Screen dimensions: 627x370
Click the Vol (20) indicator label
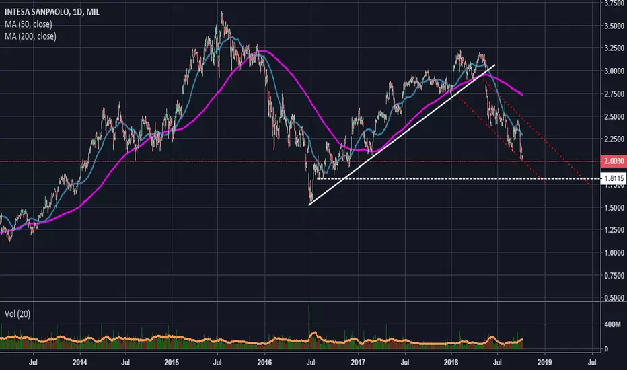click(x=17, y=314)
